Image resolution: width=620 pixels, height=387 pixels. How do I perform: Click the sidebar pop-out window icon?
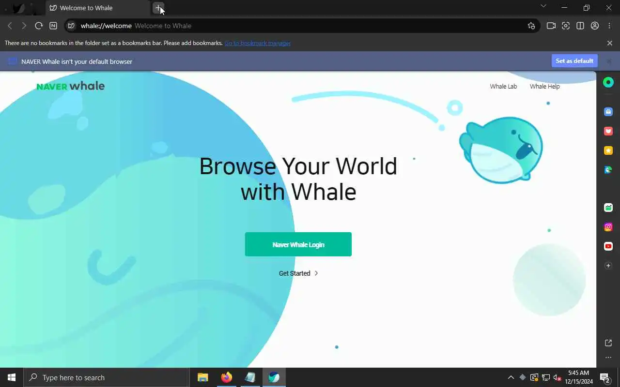(x=608, y=343)
